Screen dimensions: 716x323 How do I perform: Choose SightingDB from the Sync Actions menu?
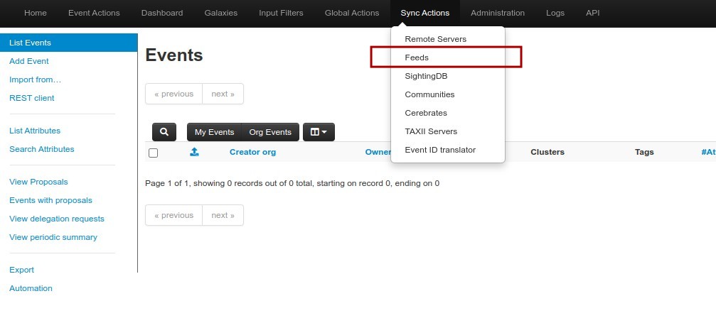point(426,76)
